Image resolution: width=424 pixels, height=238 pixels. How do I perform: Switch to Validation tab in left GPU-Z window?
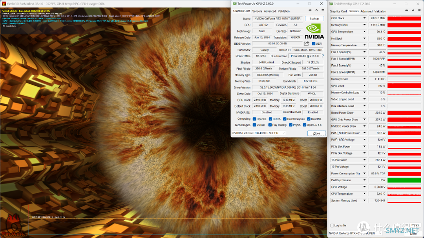pos(284,11)
